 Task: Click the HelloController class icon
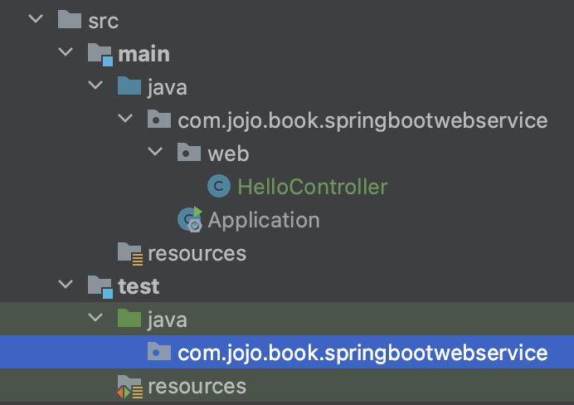[x=219, y=186]
